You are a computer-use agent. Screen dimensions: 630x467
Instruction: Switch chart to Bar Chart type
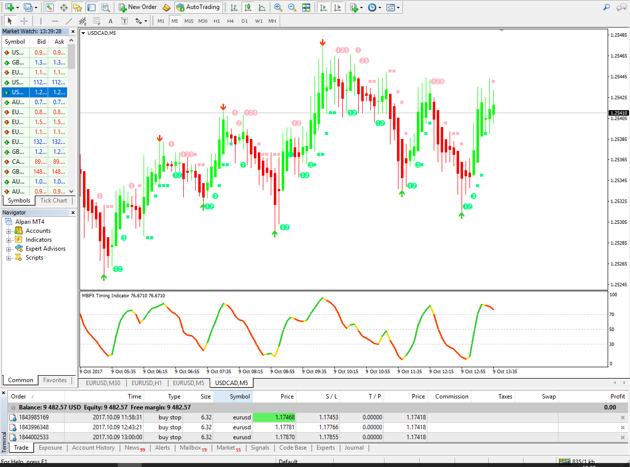point(234,7)
